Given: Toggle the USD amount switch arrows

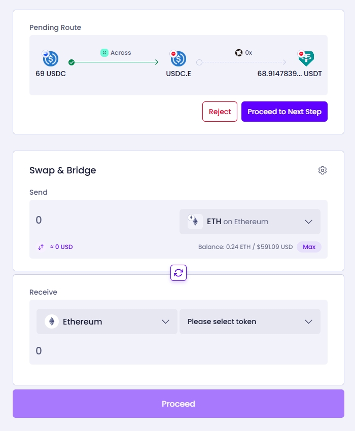Looking at the screenshot, I should (x=41, y=247).
